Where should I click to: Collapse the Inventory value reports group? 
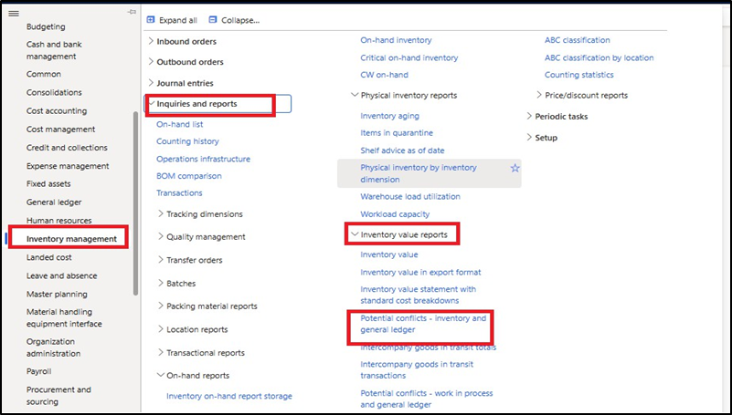pyautogui.click(x=354, y=234)
